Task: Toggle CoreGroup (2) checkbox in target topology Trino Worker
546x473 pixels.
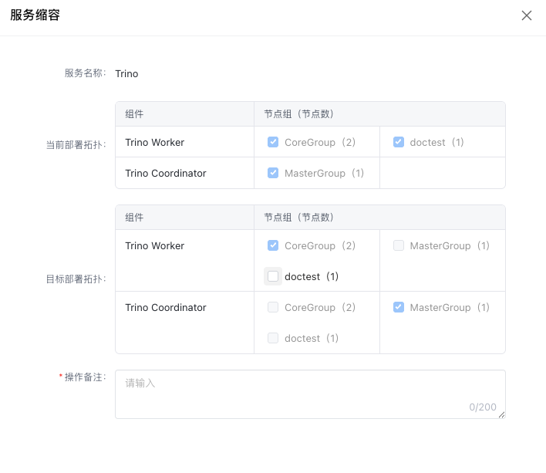Action: [273, 245]
